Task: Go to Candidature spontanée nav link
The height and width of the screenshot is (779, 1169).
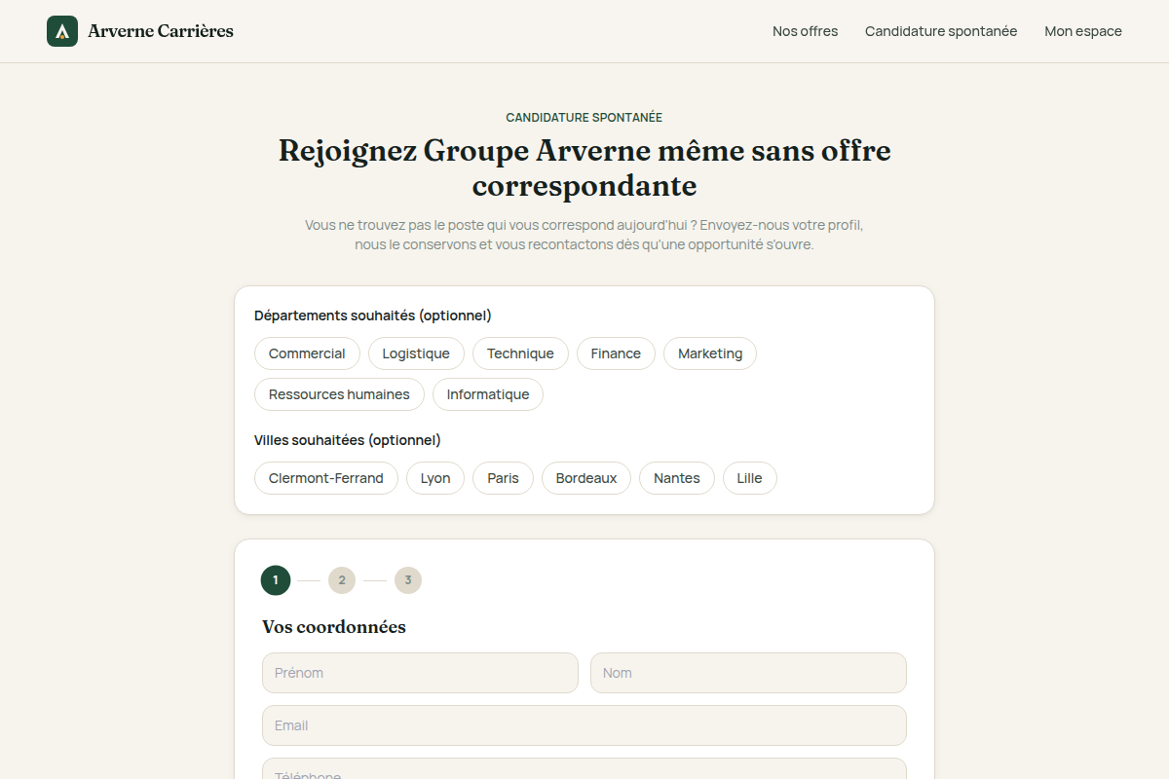Action: (941, 31)
